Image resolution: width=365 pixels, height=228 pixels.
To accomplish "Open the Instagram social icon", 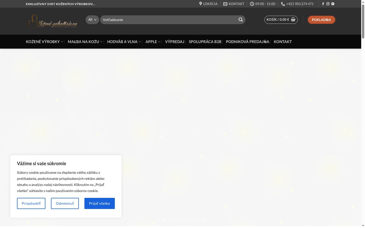I will 328,4.
